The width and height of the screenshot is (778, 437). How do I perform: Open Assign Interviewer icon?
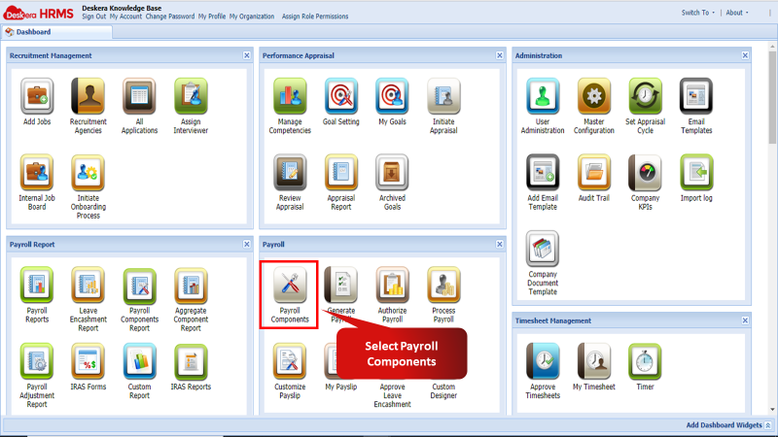tap(191, 95)
